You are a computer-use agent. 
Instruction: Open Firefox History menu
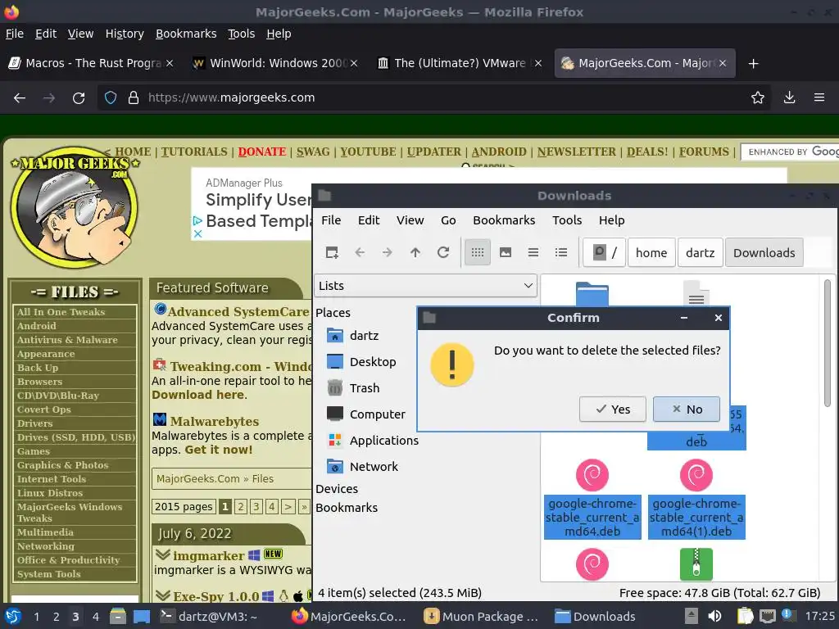pyautogui.click(x=125, y=34)
